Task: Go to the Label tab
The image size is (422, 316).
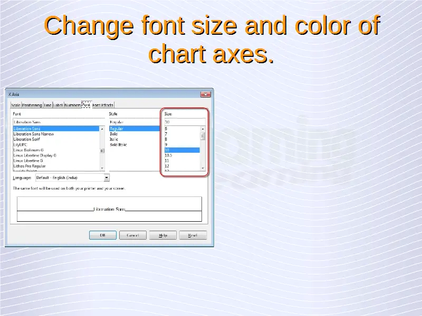Action: [59, 105]
